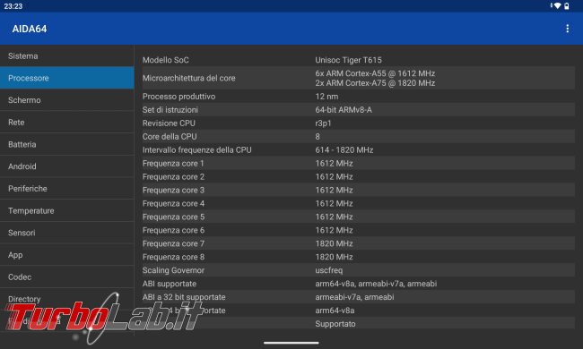Select the uscfreq value
This screenshot has height=349, width=583.
(x=329, y=270)
